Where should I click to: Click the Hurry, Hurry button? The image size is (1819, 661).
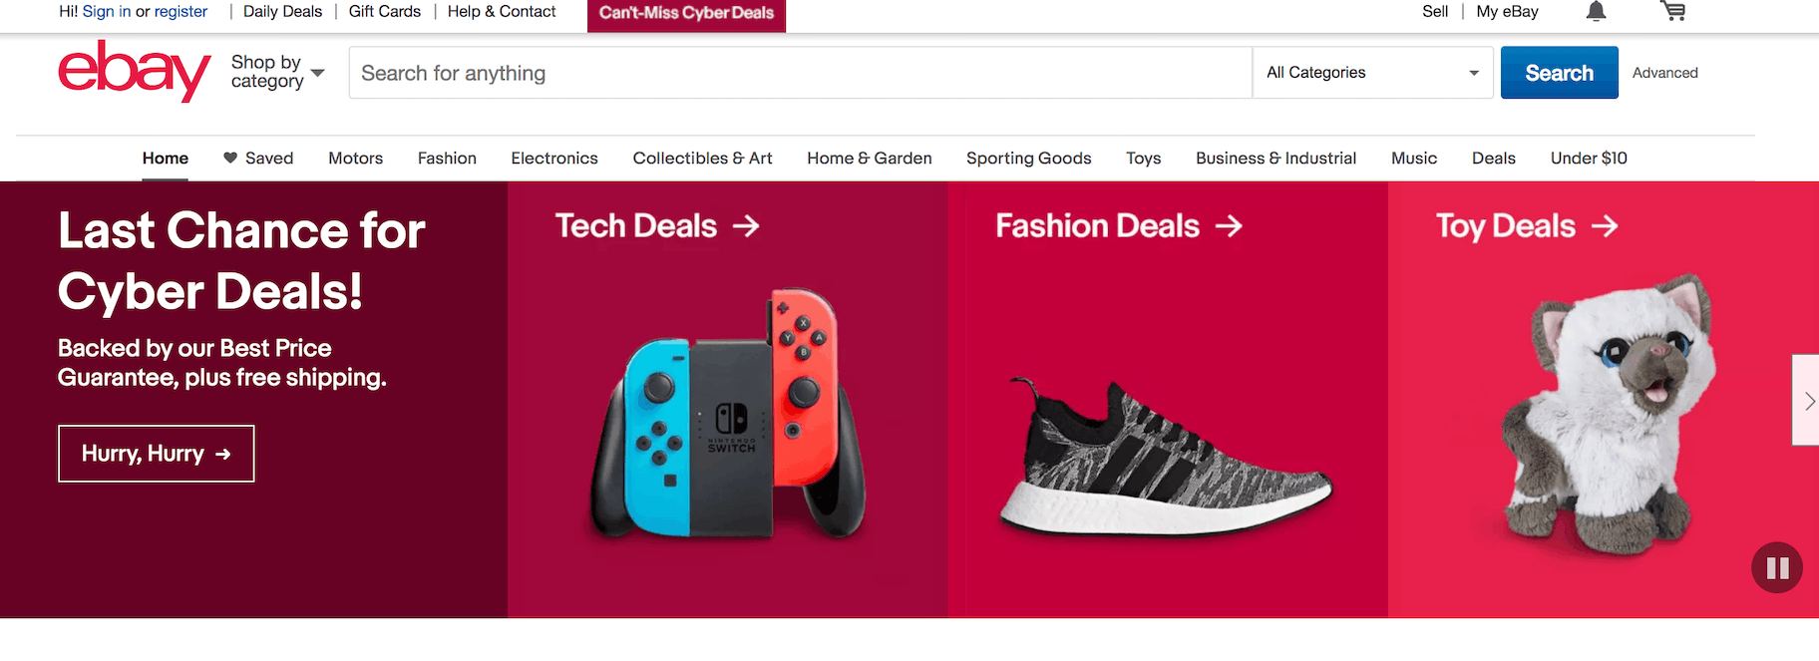click(x=157, y=454)
